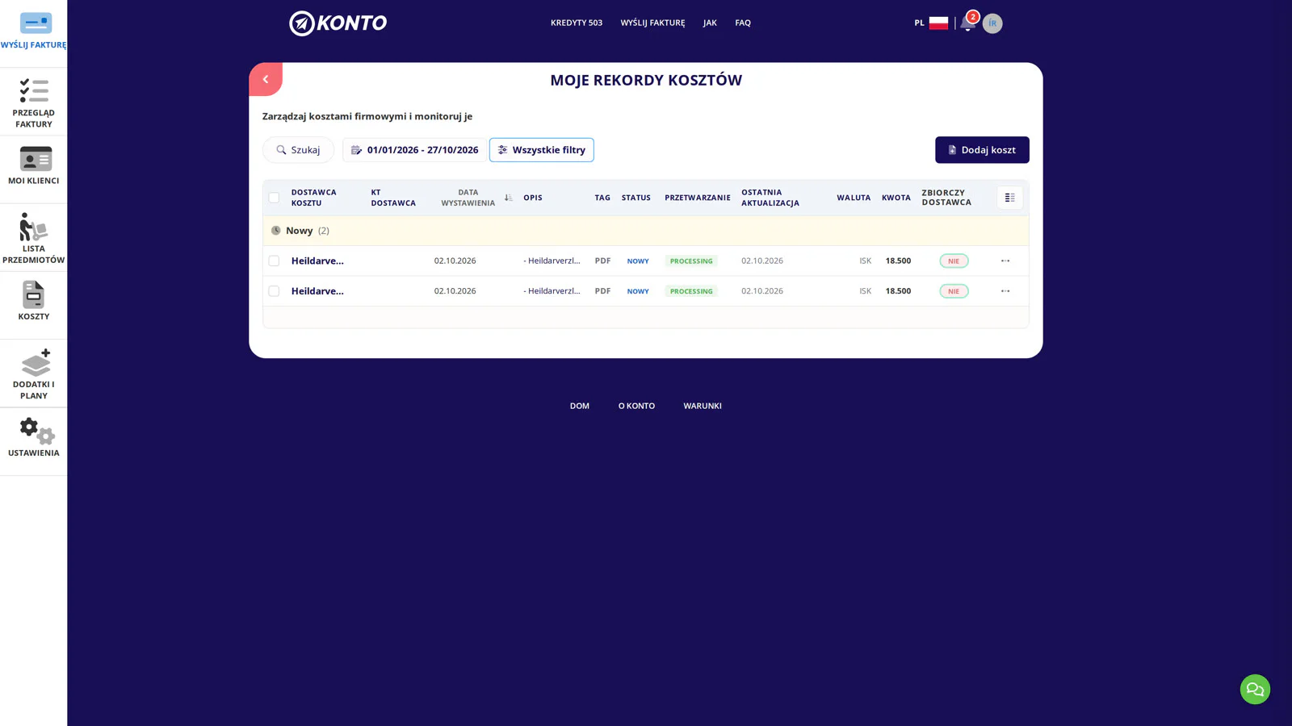Toggle NIE in second row Zbiorczy Dostawca

pyautogui.click(x=954, y=291)
